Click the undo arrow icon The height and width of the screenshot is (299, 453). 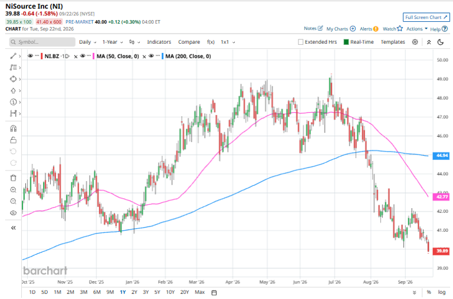14,152
